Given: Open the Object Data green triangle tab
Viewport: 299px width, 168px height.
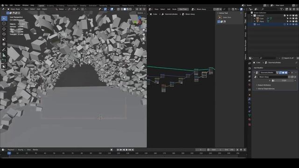Looking at the screenshot, I should (249, 115).
